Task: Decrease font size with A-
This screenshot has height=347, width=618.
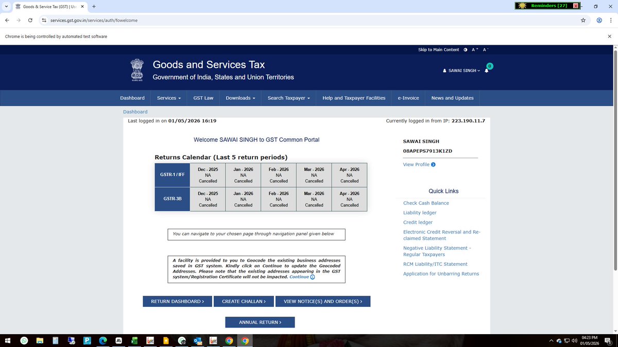Action: coord(486,50)
